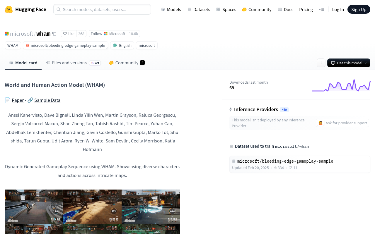
Task: Open the Use this model dropdown
Action: 349,63
